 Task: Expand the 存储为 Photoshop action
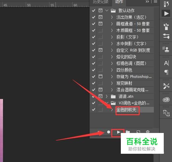pos(112,77)
